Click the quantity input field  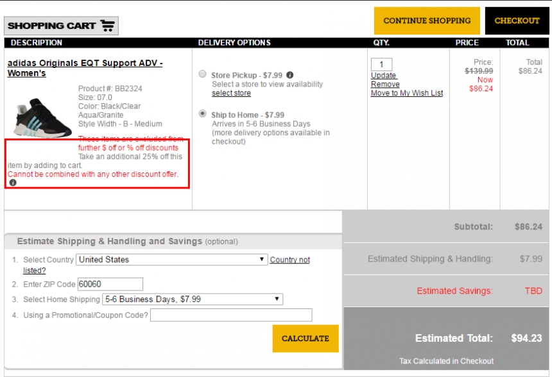click(x=381, y=64)
